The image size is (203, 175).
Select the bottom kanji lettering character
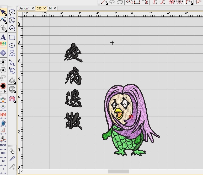point(73,121)
